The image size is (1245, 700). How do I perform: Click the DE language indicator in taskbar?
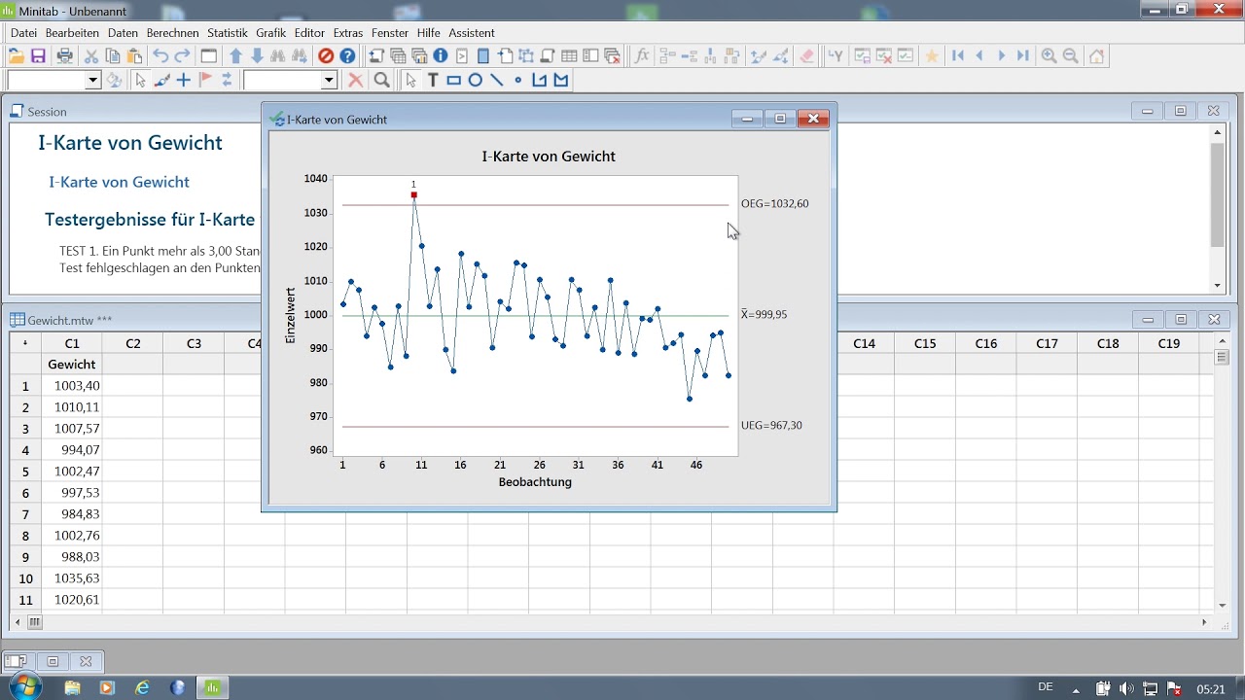point(1046,687)
